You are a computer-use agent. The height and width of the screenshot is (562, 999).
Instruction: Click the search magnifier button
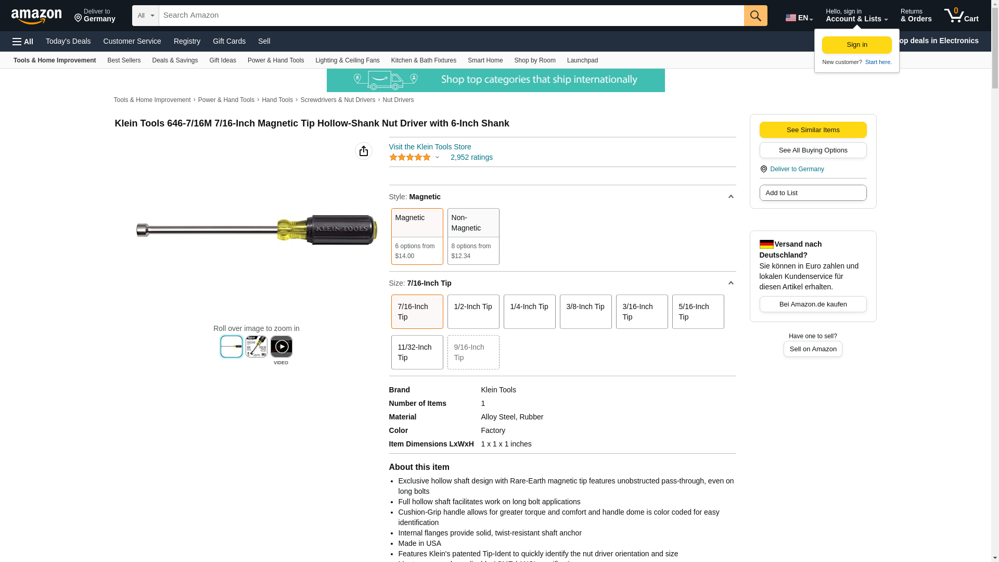755,16
